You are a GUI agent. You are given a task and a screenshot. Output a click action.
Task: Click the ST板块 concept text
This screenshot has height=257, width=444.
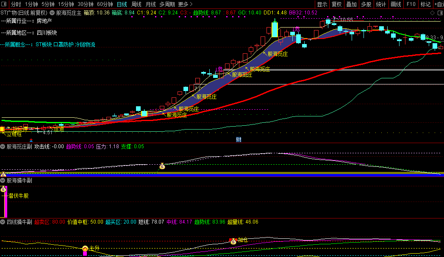pos(44,45)
